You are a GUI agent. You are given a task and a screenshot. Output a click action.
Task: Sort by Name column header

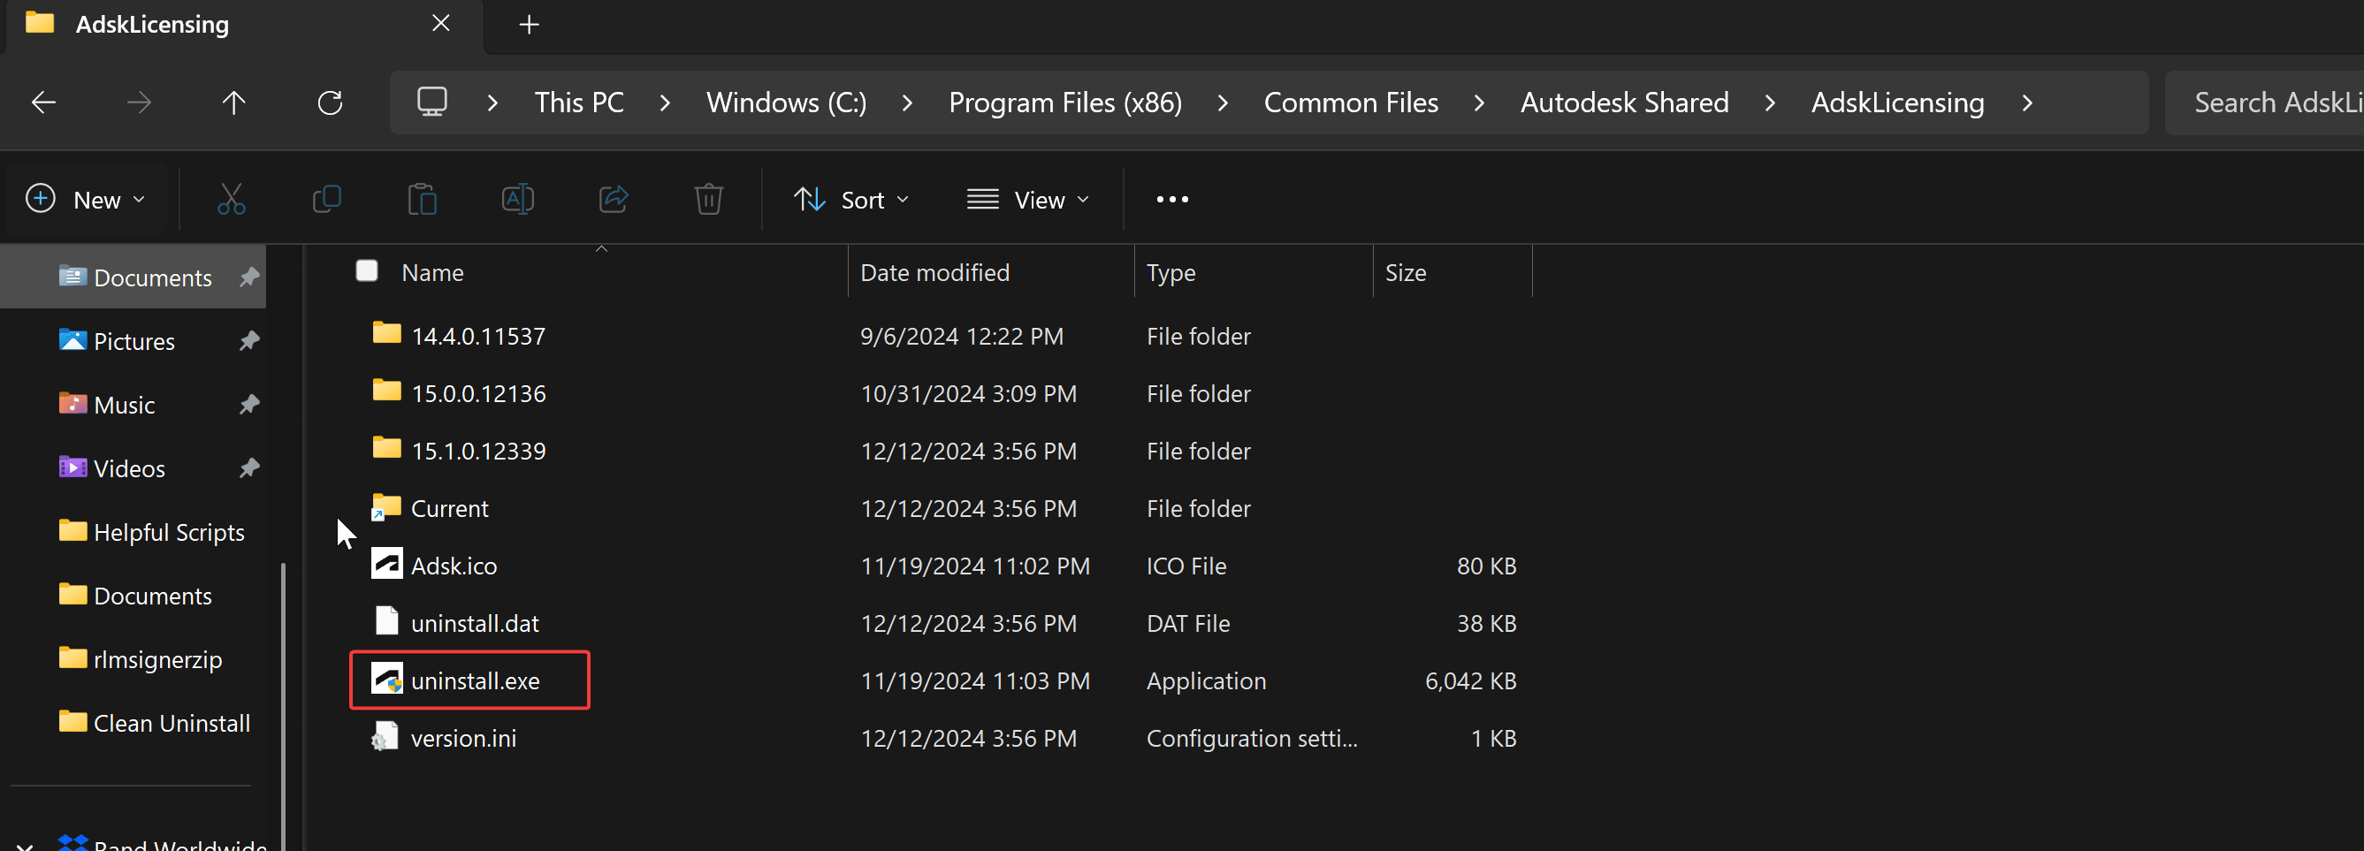432,272
